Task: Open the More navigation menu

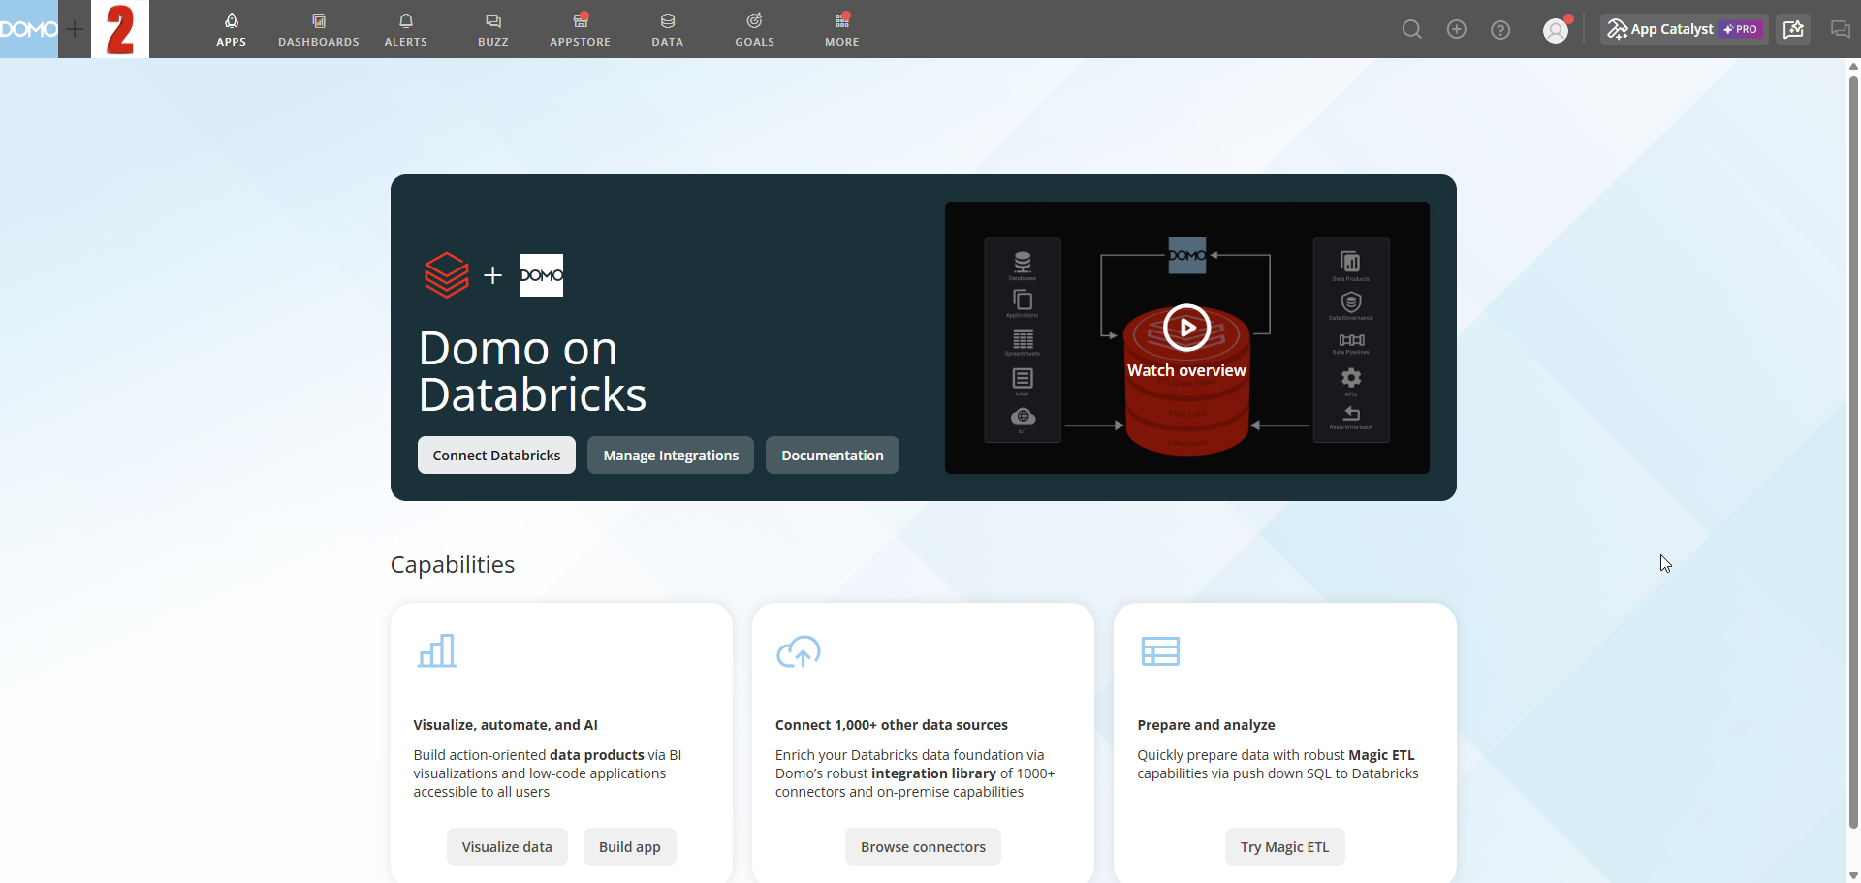Action: [841, 29]
